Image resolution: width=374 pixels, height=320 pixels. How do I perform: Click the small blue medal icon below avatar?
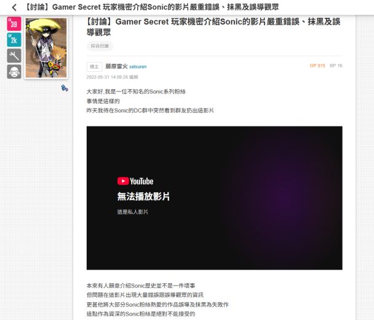pos(65,88)
